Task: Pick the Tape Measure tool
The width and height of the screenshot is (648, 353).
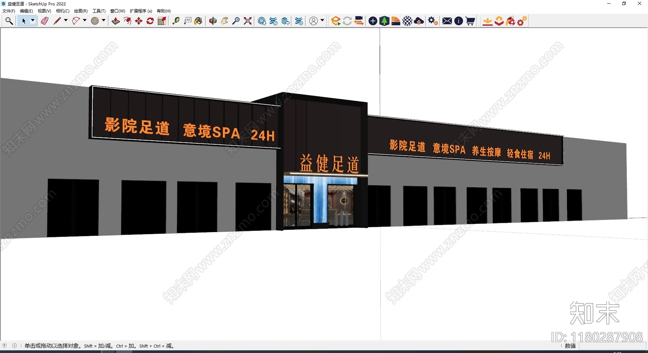Action: [x=176, y=21]
